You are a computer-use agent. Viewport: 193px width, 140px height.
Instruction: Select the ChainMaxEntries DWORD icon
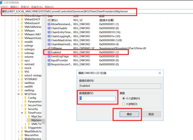[x=49, y=40]
